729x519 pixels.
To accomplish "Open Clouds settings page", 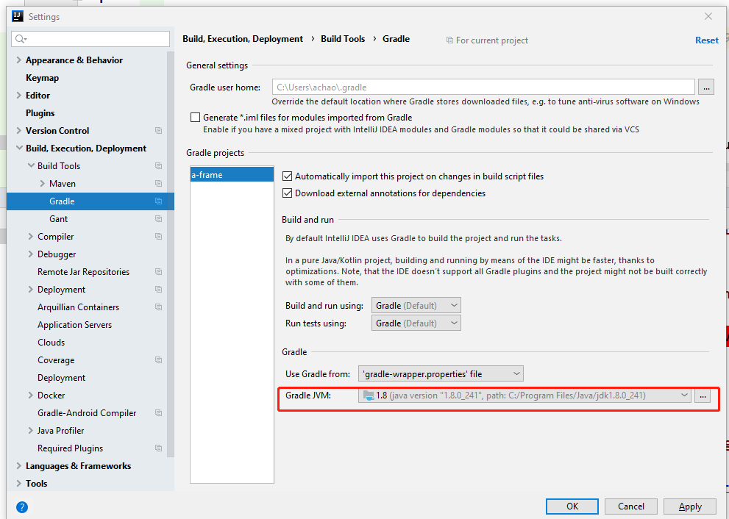I will click(51, 343).
